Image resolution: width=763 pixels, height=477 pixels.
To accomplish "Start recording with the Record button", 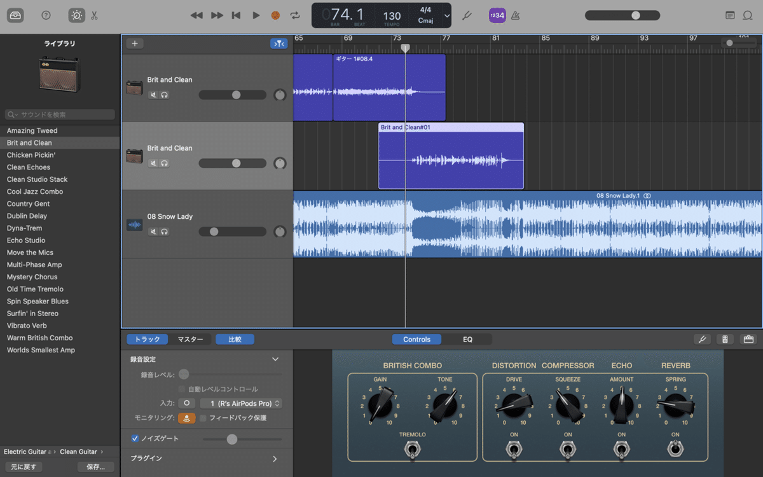I will point(275,15).
